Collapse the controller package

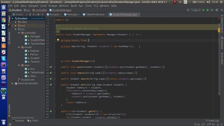click(x=19, y=33)
